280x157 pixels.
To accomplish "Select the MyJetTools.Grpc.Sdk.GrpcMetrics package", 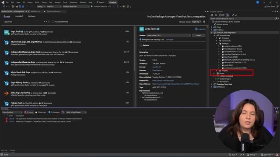I will 67,43.
